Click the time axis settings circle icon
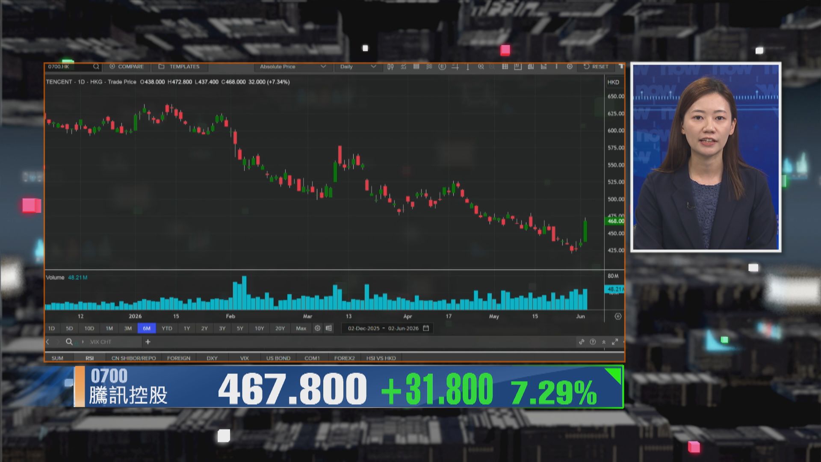This screenshot has width=821, height=462. click(x=618, y=317)
